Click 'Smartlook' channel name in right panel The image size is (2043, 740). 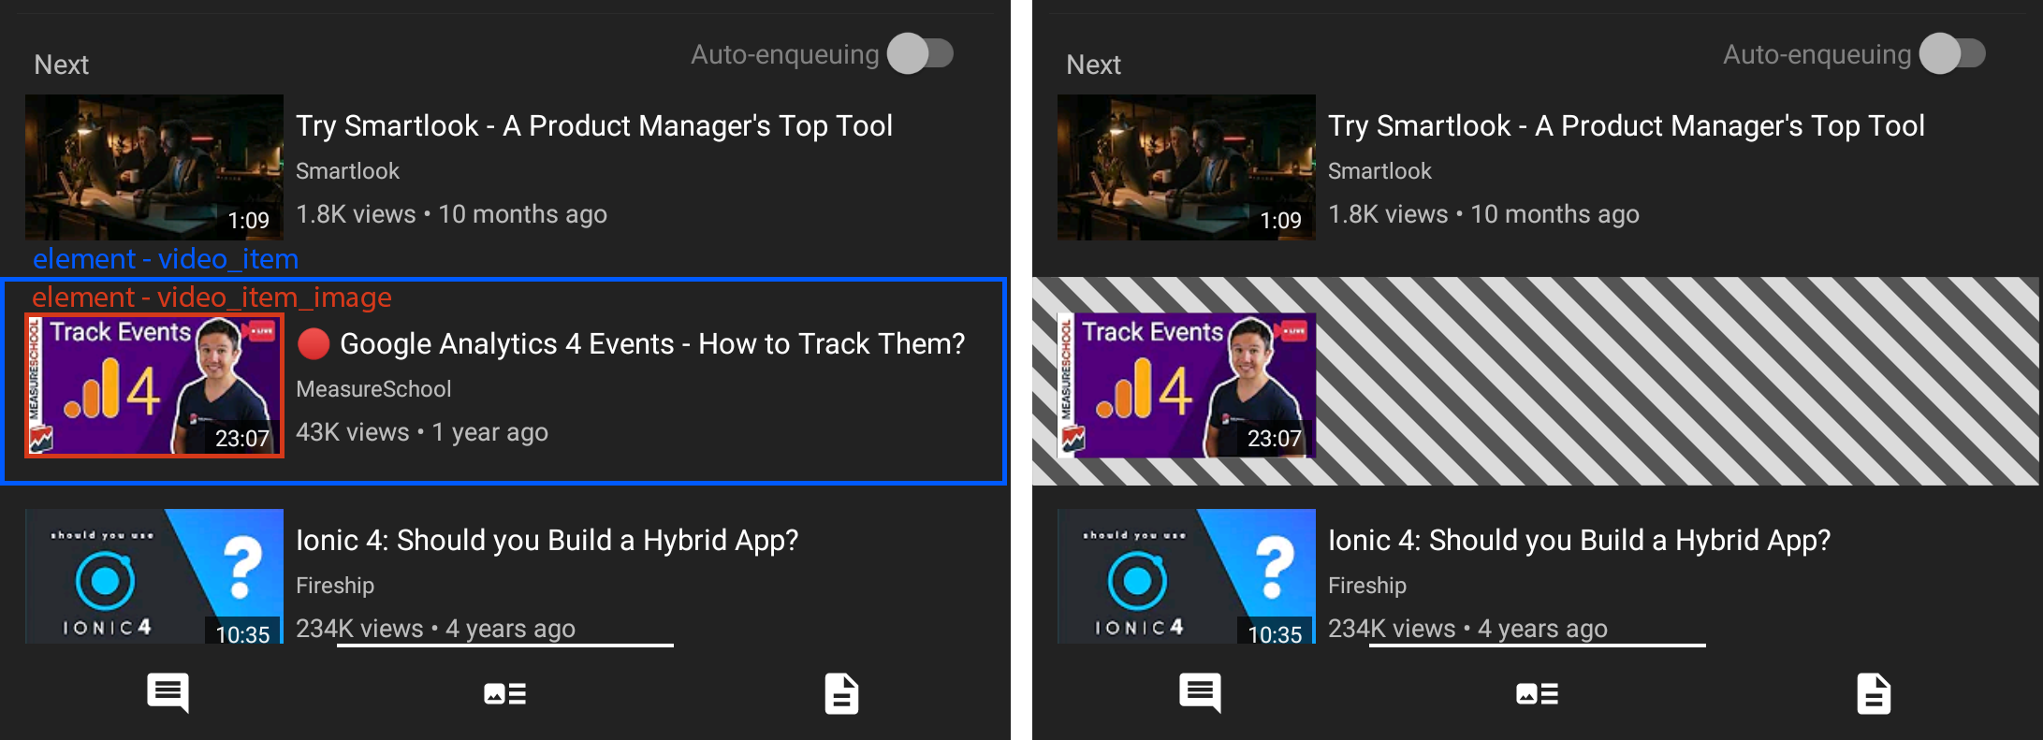click(x=1379, y=171)
